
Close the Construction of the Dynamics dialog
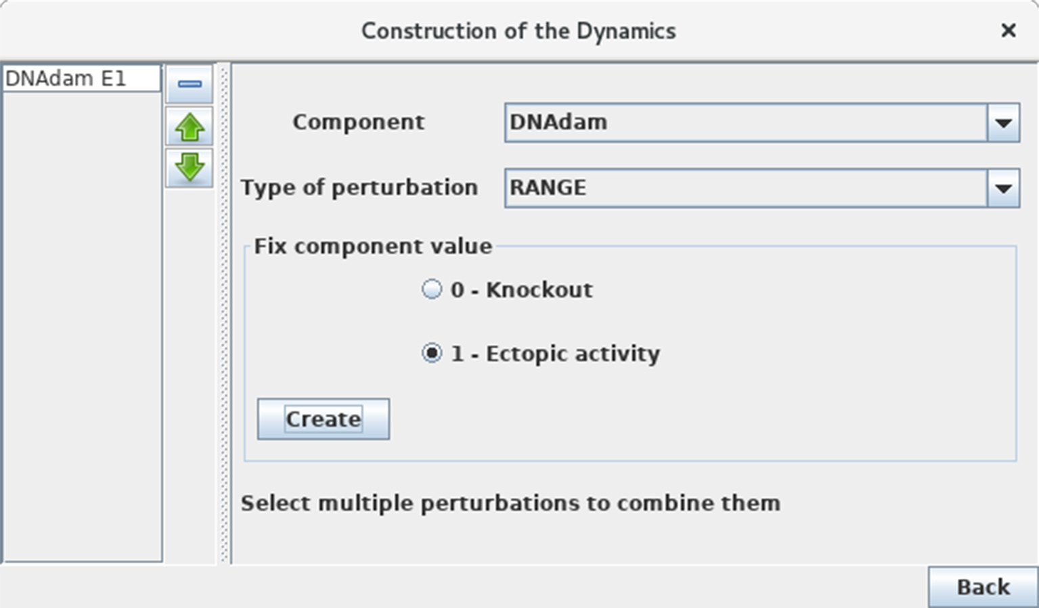(1008, 30)
